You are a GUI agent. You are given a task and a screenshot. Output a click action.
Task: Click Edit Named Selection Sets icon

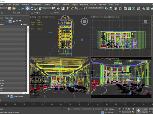(x=86, y=9)
